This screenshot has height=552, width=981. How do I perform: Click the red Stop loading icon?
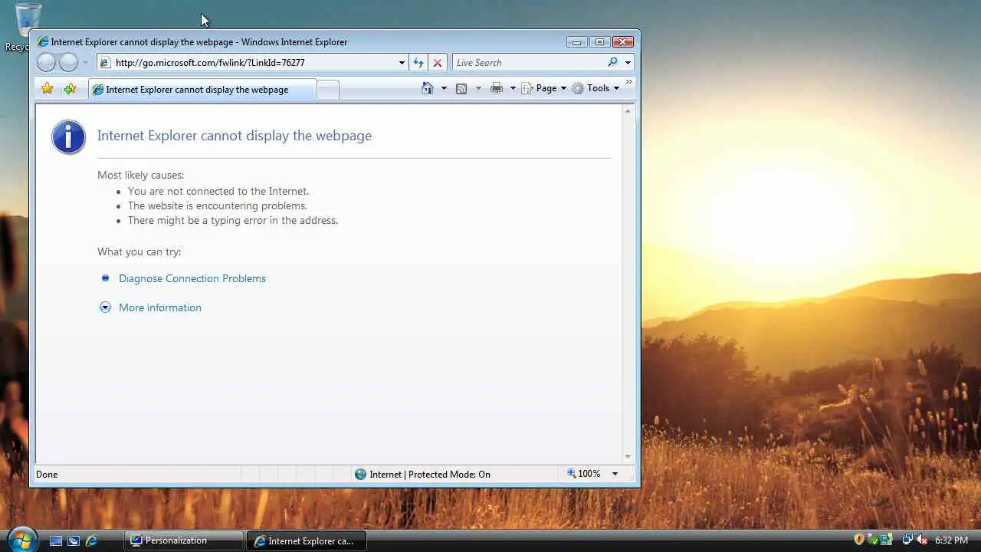coord(437,63)
